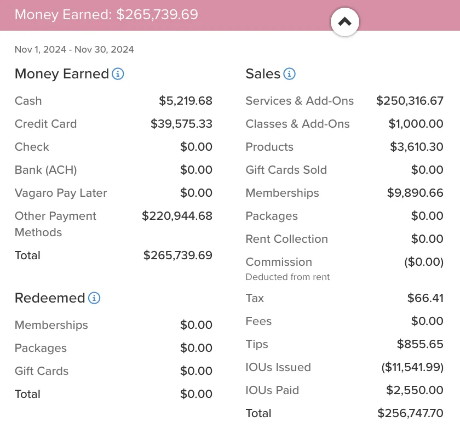
Task: Collapse the Money Earned summary with chevron
Action: [344, 22]
